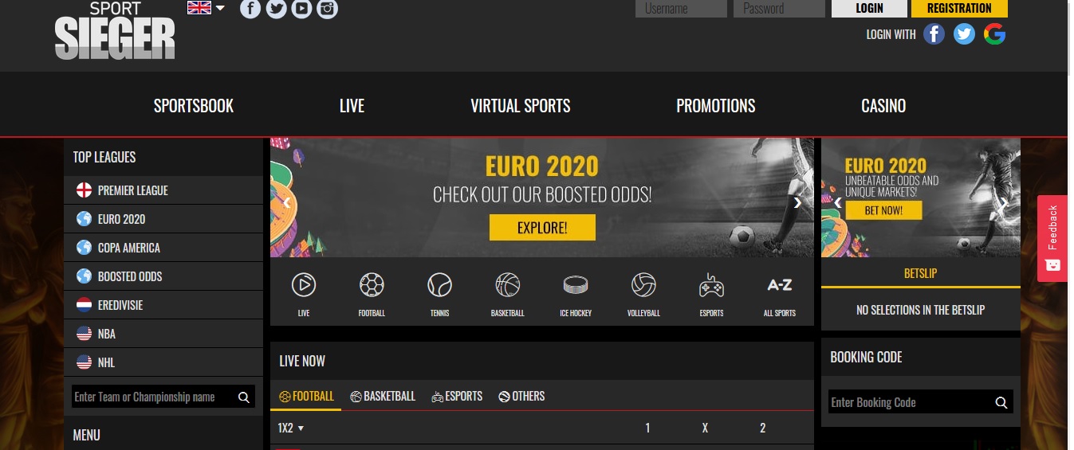Open the Basketball sport icon
The image size is (1074, 450).
(508, 284)
